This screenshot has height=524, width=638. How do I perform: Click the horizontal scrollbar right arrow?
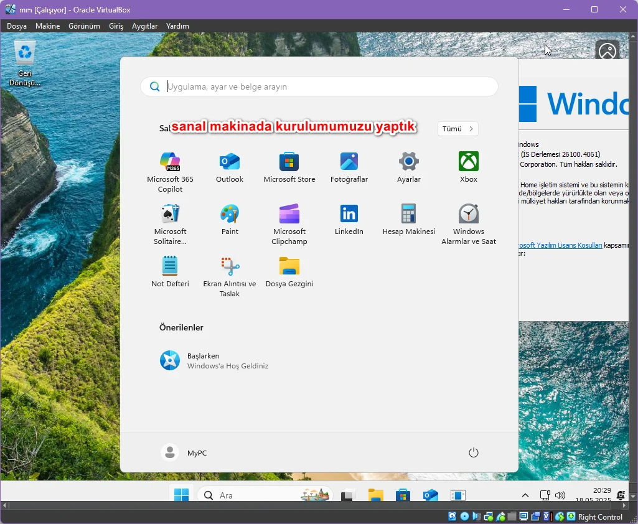(x=624, y=505)
